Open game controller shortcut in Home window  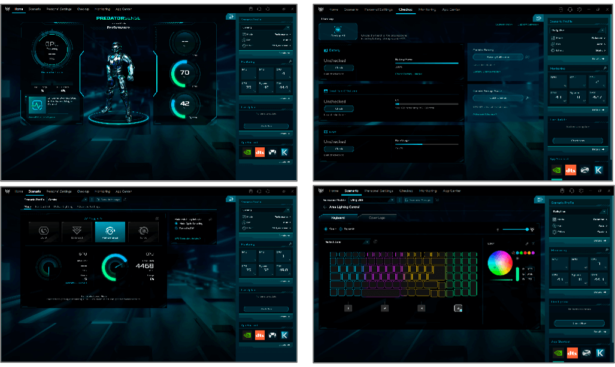coord(272,152)
